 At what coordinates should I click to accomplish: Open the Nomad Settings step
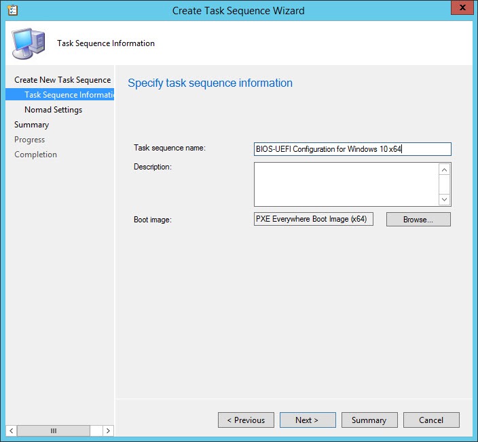click(53, 110)
